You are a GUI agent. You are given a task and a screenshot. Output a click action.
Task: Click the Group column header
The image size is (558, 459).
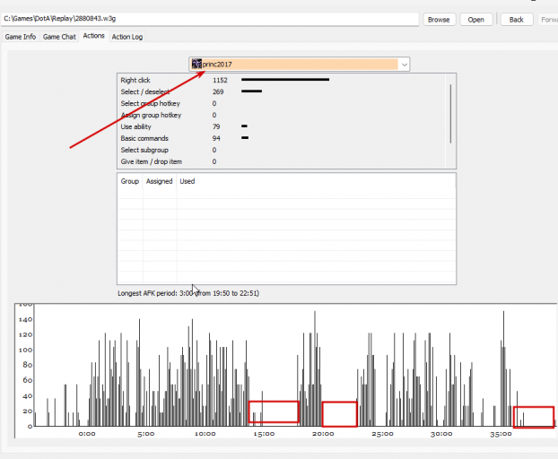(130, 181)
